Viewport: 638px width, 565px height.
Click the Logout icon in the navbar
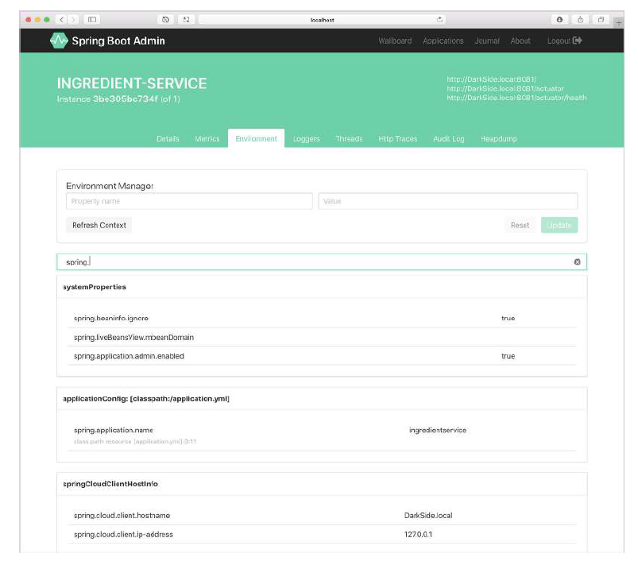click(578, 41)
